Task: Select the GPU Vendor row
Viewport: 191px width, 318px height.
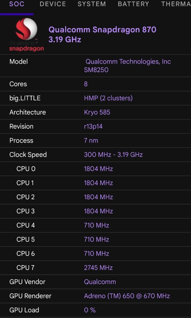Action: point(95,282)
